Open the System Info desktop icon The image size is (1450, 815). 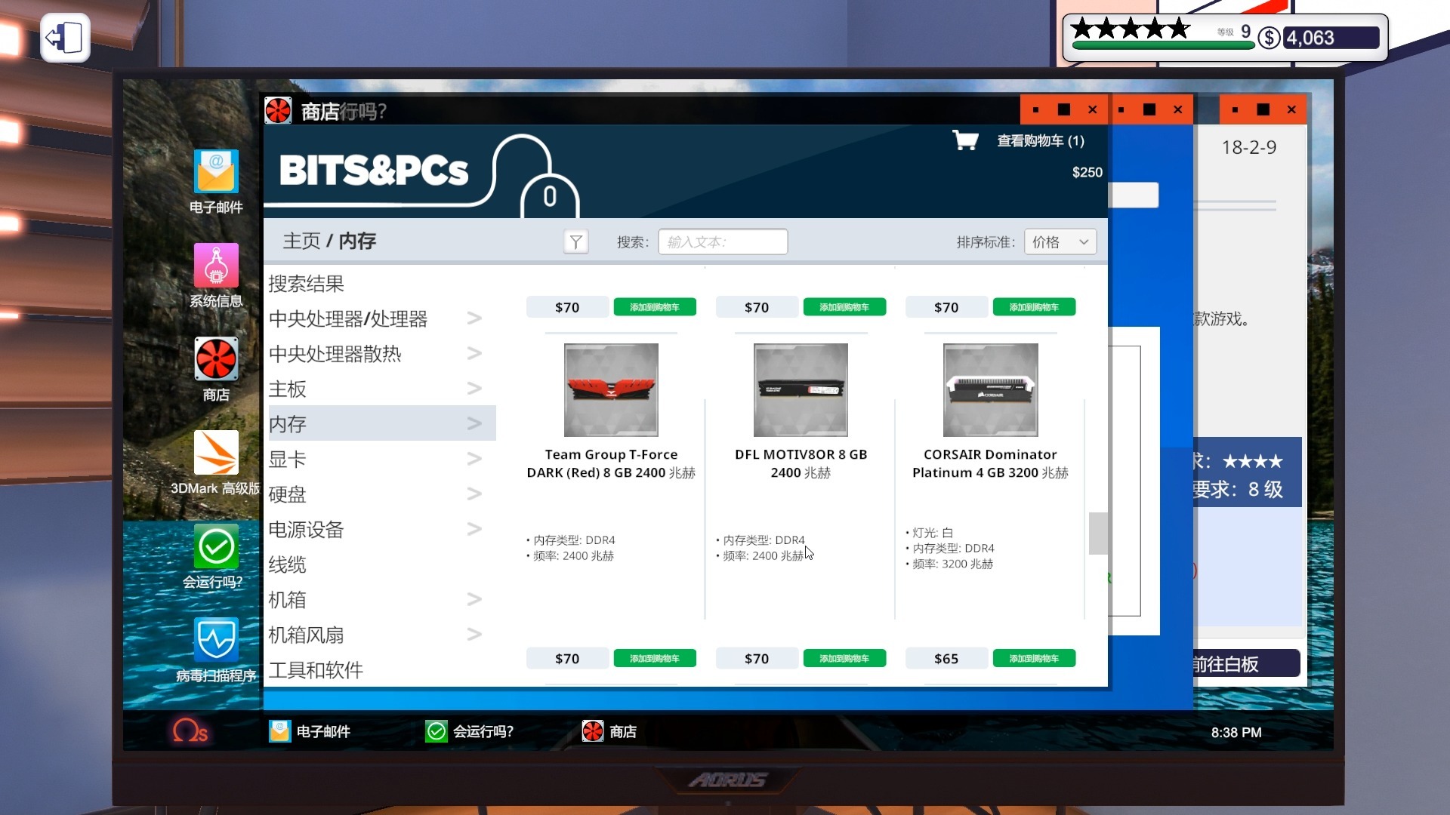tap(216, 266)
